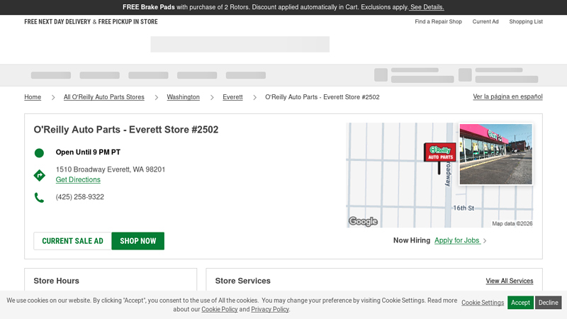Go to Washington breadcrumb
The image size is (567, 319).
[x=183, y=97]
